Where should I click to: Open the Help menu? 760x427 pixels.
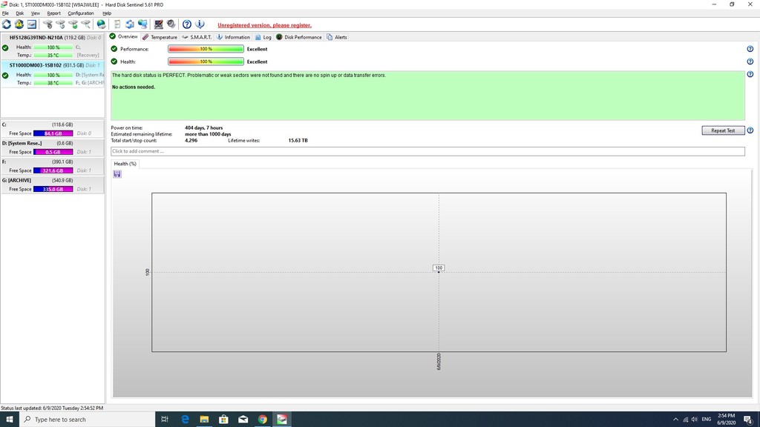pyautogui.click(x=107, y=13)
